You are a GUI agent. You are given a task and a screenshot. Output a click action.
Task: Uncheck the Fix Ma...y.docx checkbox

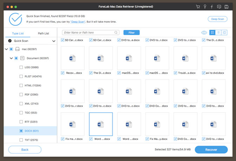pos(147,139)
